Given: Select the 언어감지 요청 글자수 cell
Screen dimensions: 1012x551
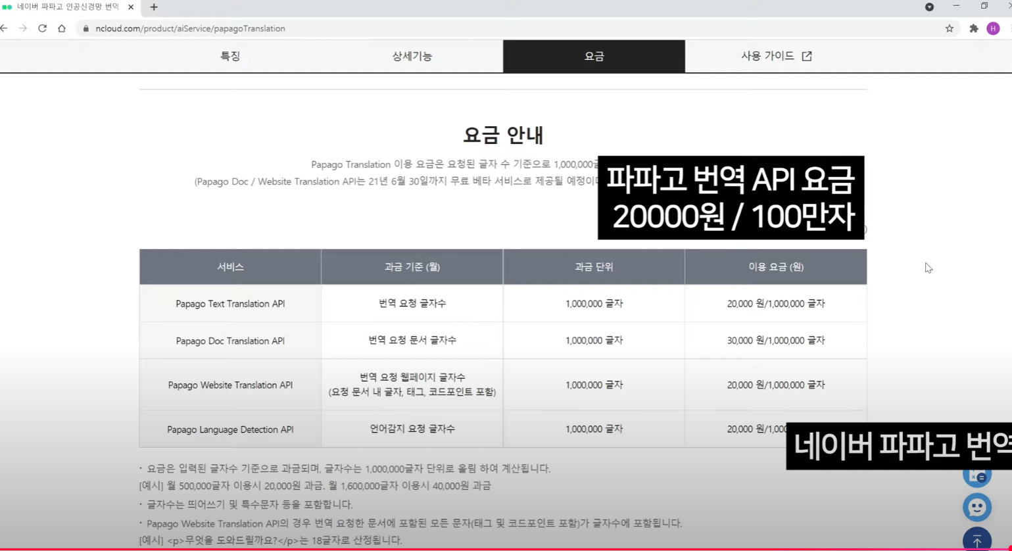Looking at the screenshot, I should point(412,429).
